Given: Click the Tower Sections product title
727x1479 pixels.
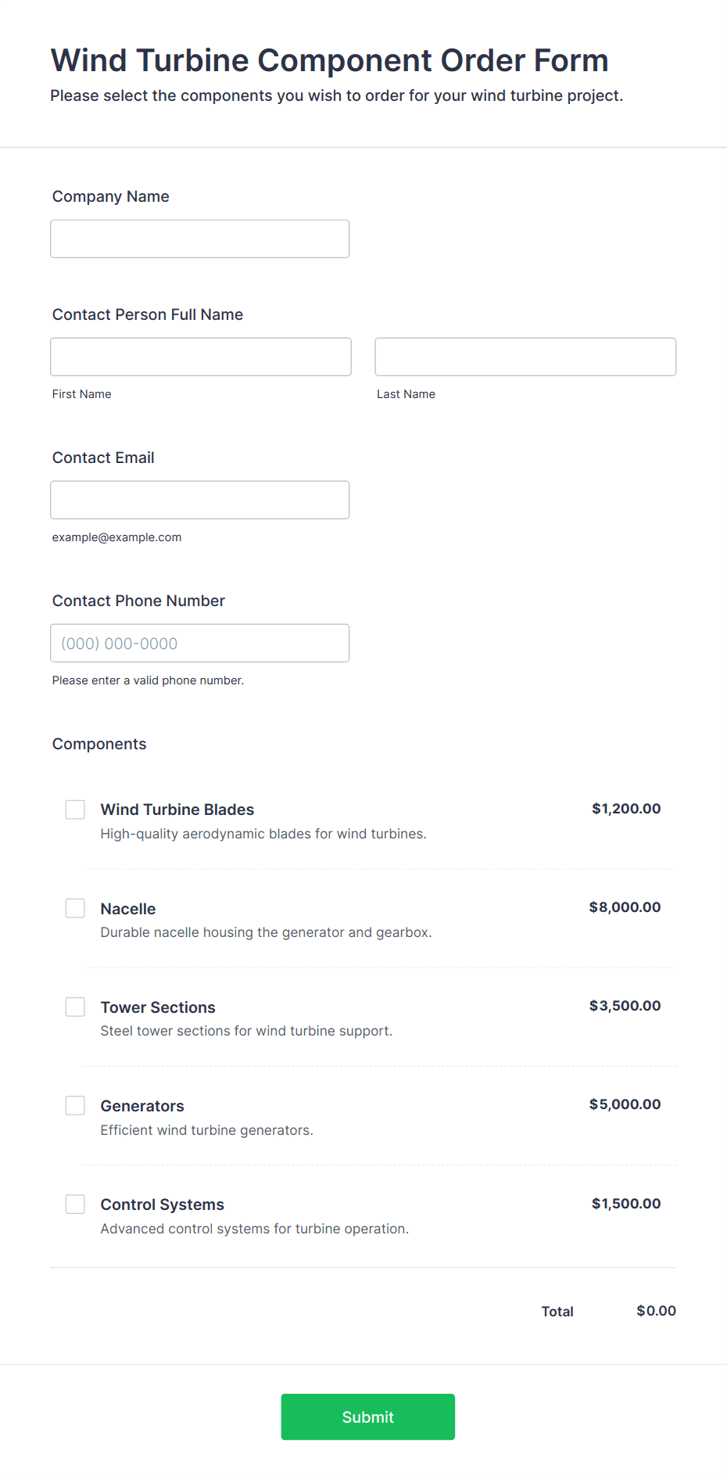Looking at the screenshot, I should coord(158,1007).
